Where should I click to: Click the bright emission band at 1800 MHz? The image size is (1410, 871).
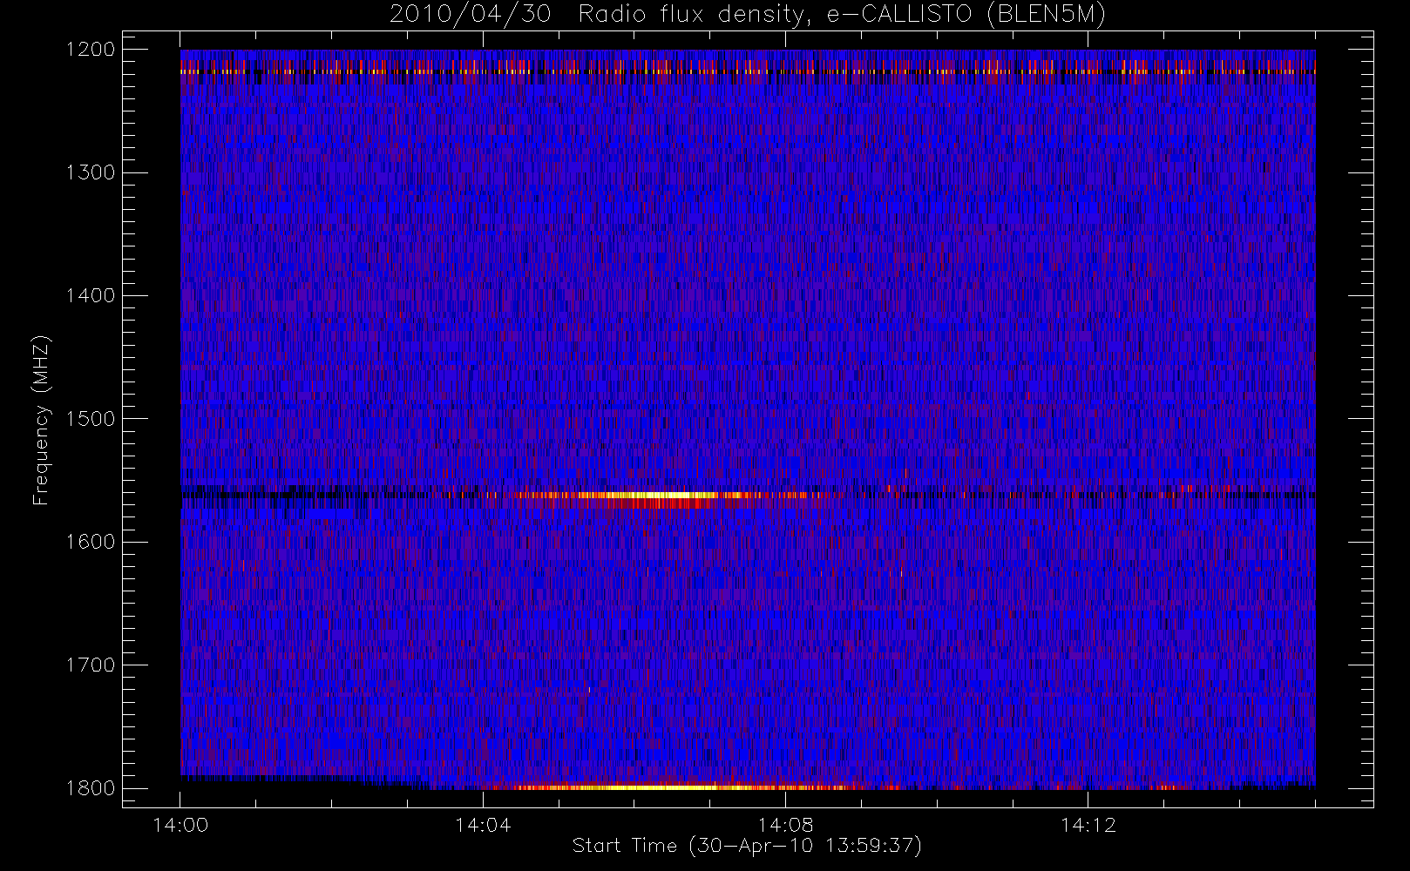point(680,787)
